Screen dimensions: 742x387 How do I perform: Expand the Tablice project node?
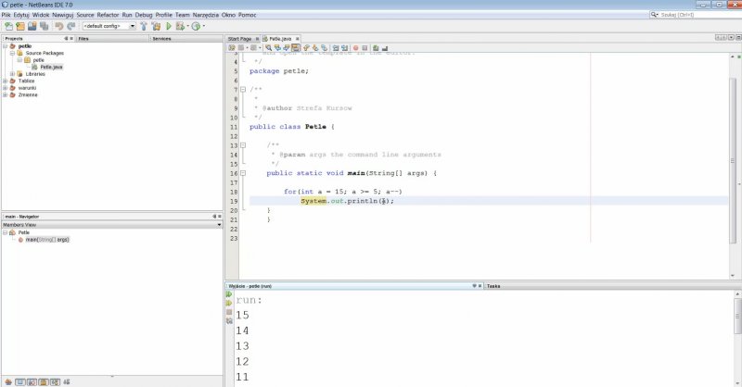click(6, 81)
